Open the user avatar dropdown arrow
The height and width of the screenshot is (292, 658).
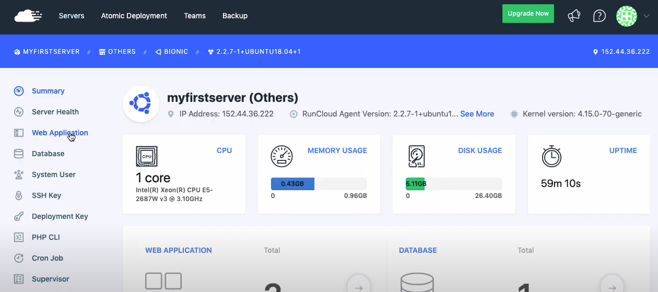pos(646,16)
